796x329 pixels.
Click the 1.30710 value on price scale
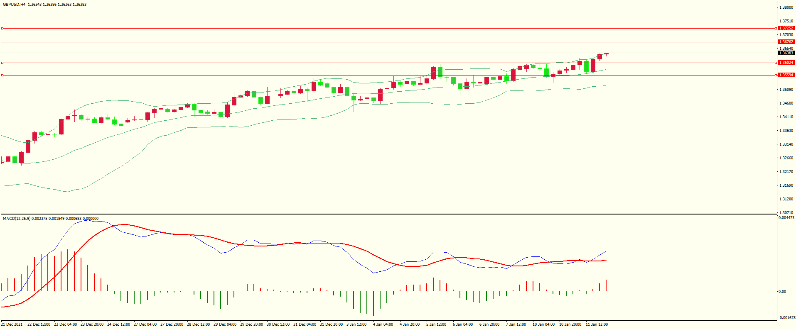point(786,212)
